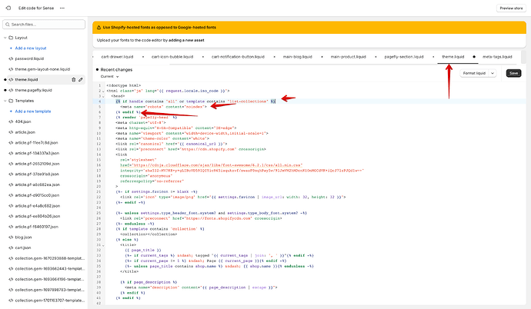Click the Preview store button
The image size is (531, 309).
[510, 7]
